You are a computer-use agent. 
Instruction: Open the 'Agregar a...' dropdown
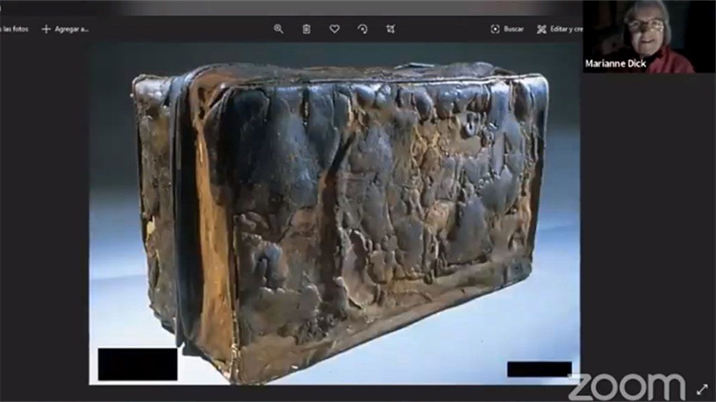71,29
